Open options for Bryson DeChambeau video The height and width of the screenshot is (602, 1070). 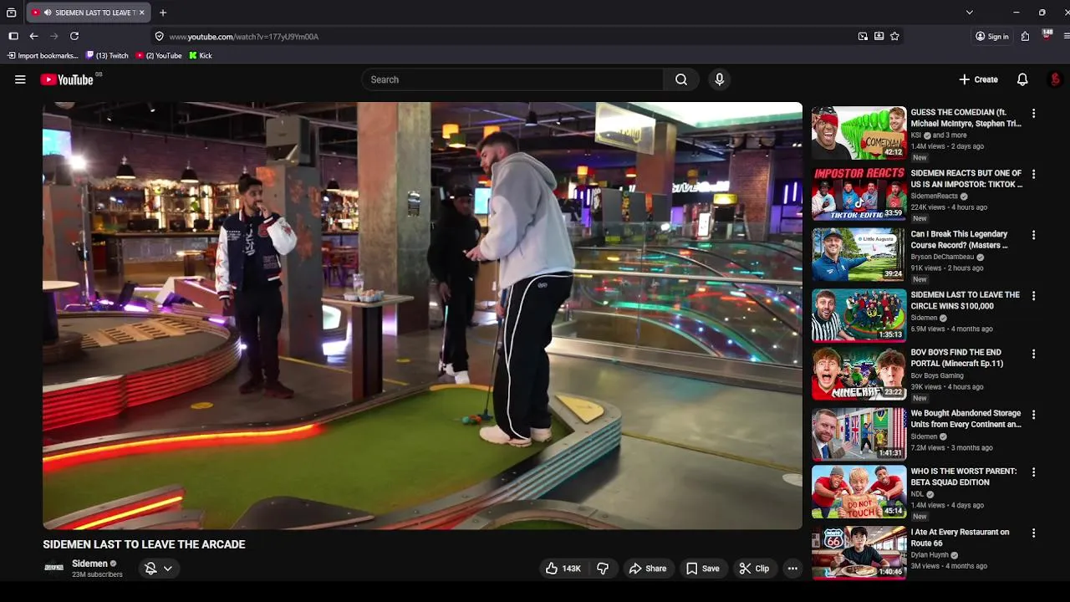coord(1033,236)
